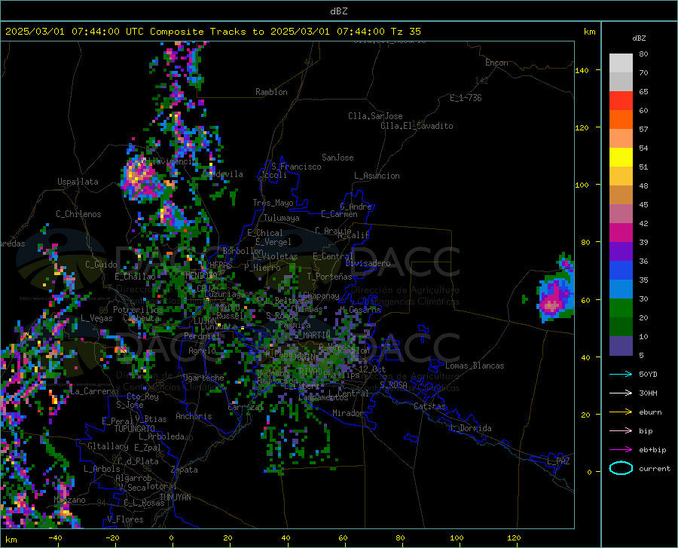This screenshot has height=548, width=678.
Task: Pick the yellow 54 dBZ color swatch
Action: (621, 158)
